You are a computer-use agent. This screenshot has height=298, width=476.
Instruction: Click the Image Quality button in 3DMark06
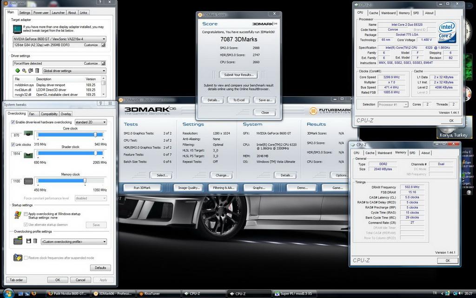[x=189, y=188]
